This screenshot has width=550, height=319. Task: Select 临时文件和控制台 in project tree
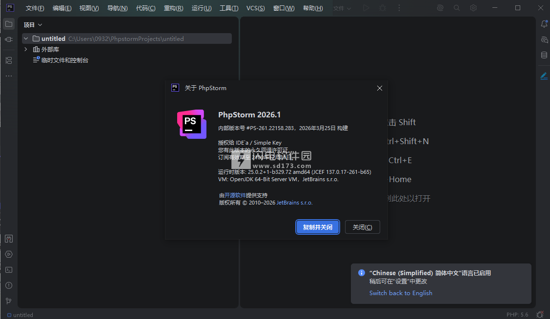click(x=64, y=60)
